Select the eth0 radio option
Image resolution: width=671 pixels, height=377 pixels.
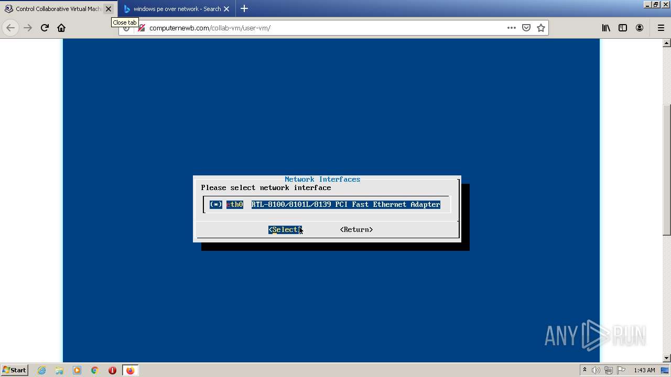point(216,204)
